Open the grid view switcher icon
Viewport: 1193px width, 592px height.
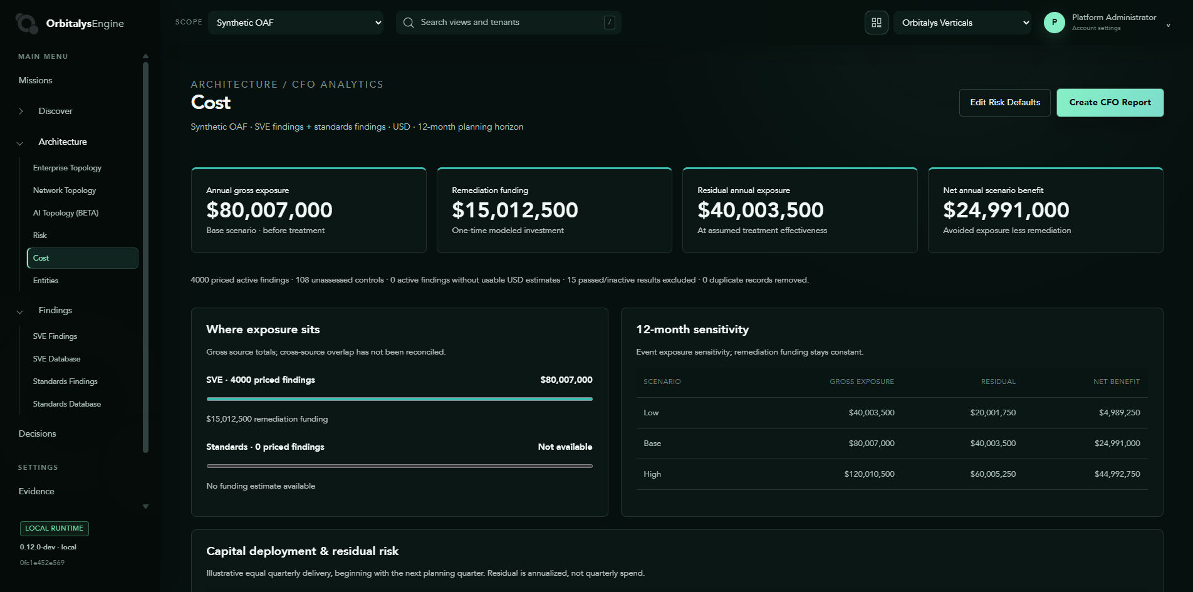pyautogui.click(x=877, y=23)
